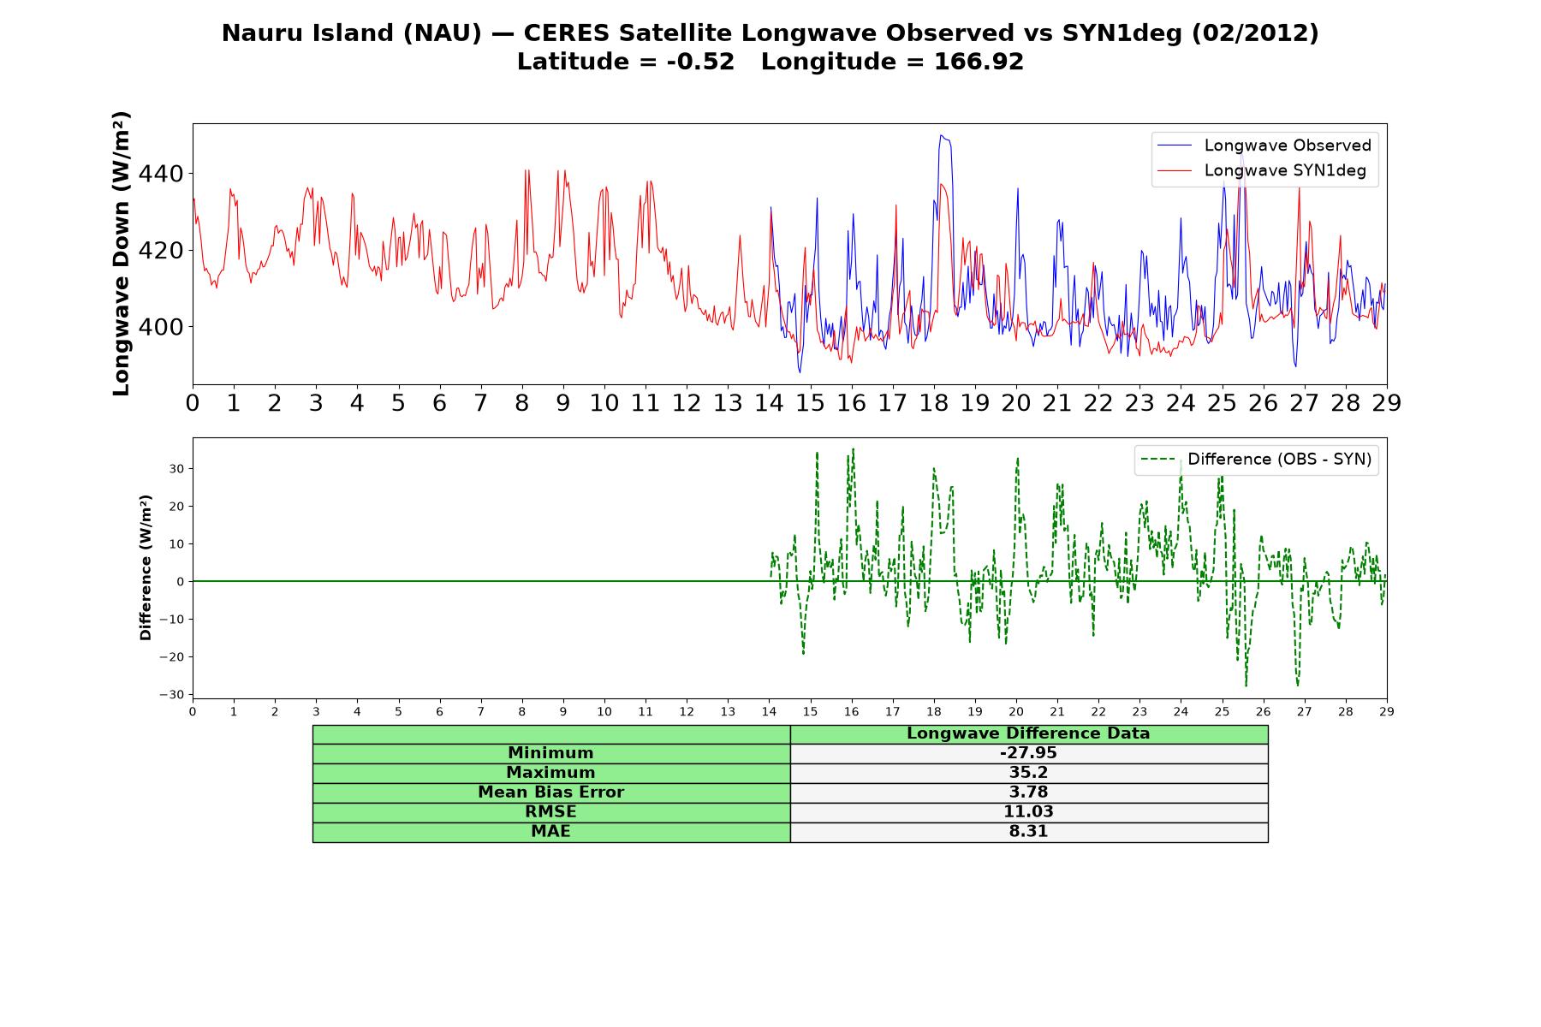Click day 29 tick on lower chart axis

(x=1387, y=711)
